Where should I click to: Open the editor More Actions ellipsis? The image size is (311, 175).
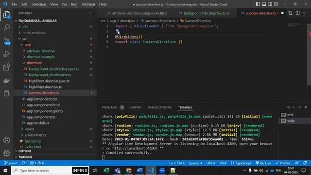pyautogui.click(x=305, y=13)
